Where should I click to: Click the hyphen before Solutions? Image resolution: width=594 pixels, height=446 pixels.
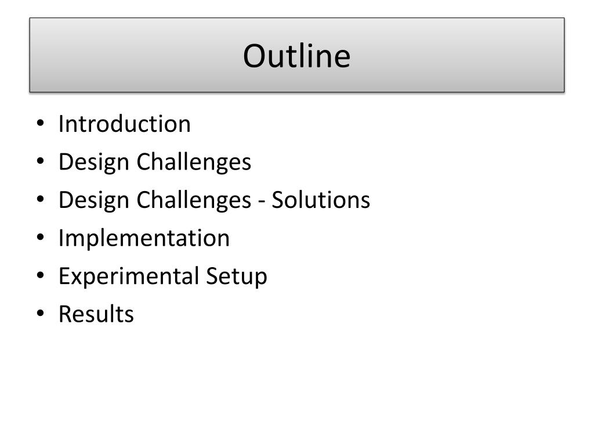coord(262,202)
